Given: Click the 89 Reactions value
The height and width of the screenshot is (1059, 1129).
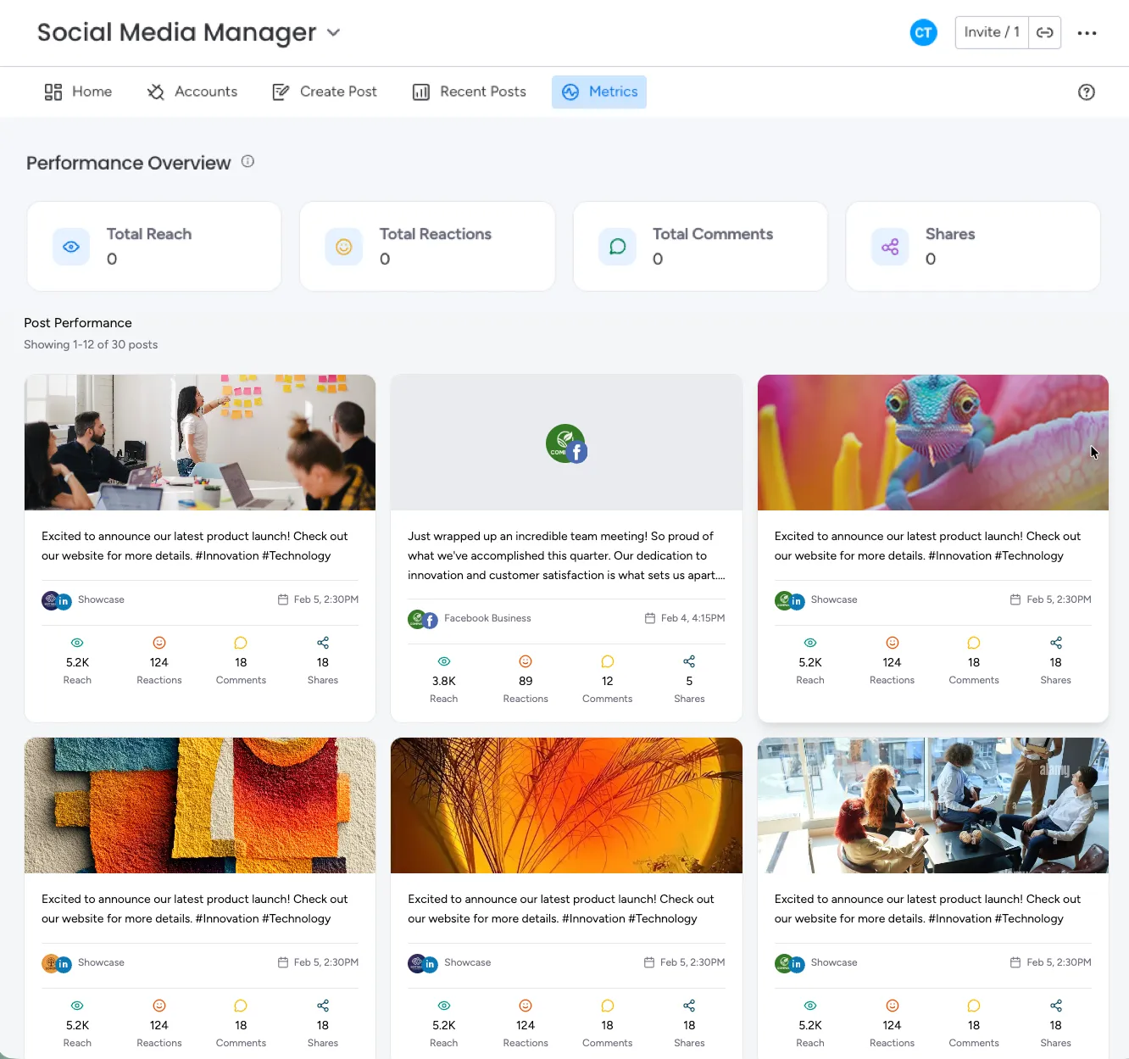Looking at the screenshot, I should pos(526,681).
